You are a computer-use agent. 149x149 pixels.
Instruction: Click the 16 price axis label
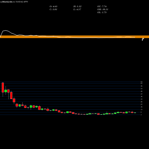tap(142, 107)
